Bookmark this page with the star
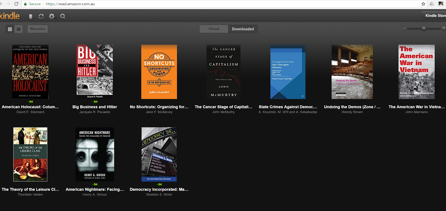 click(x=423, y=4)
